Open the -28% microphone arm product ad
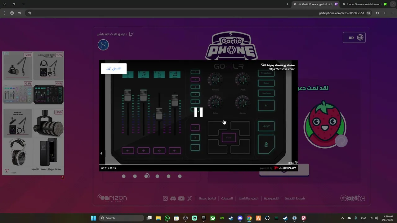 click(x=18, y=66)
